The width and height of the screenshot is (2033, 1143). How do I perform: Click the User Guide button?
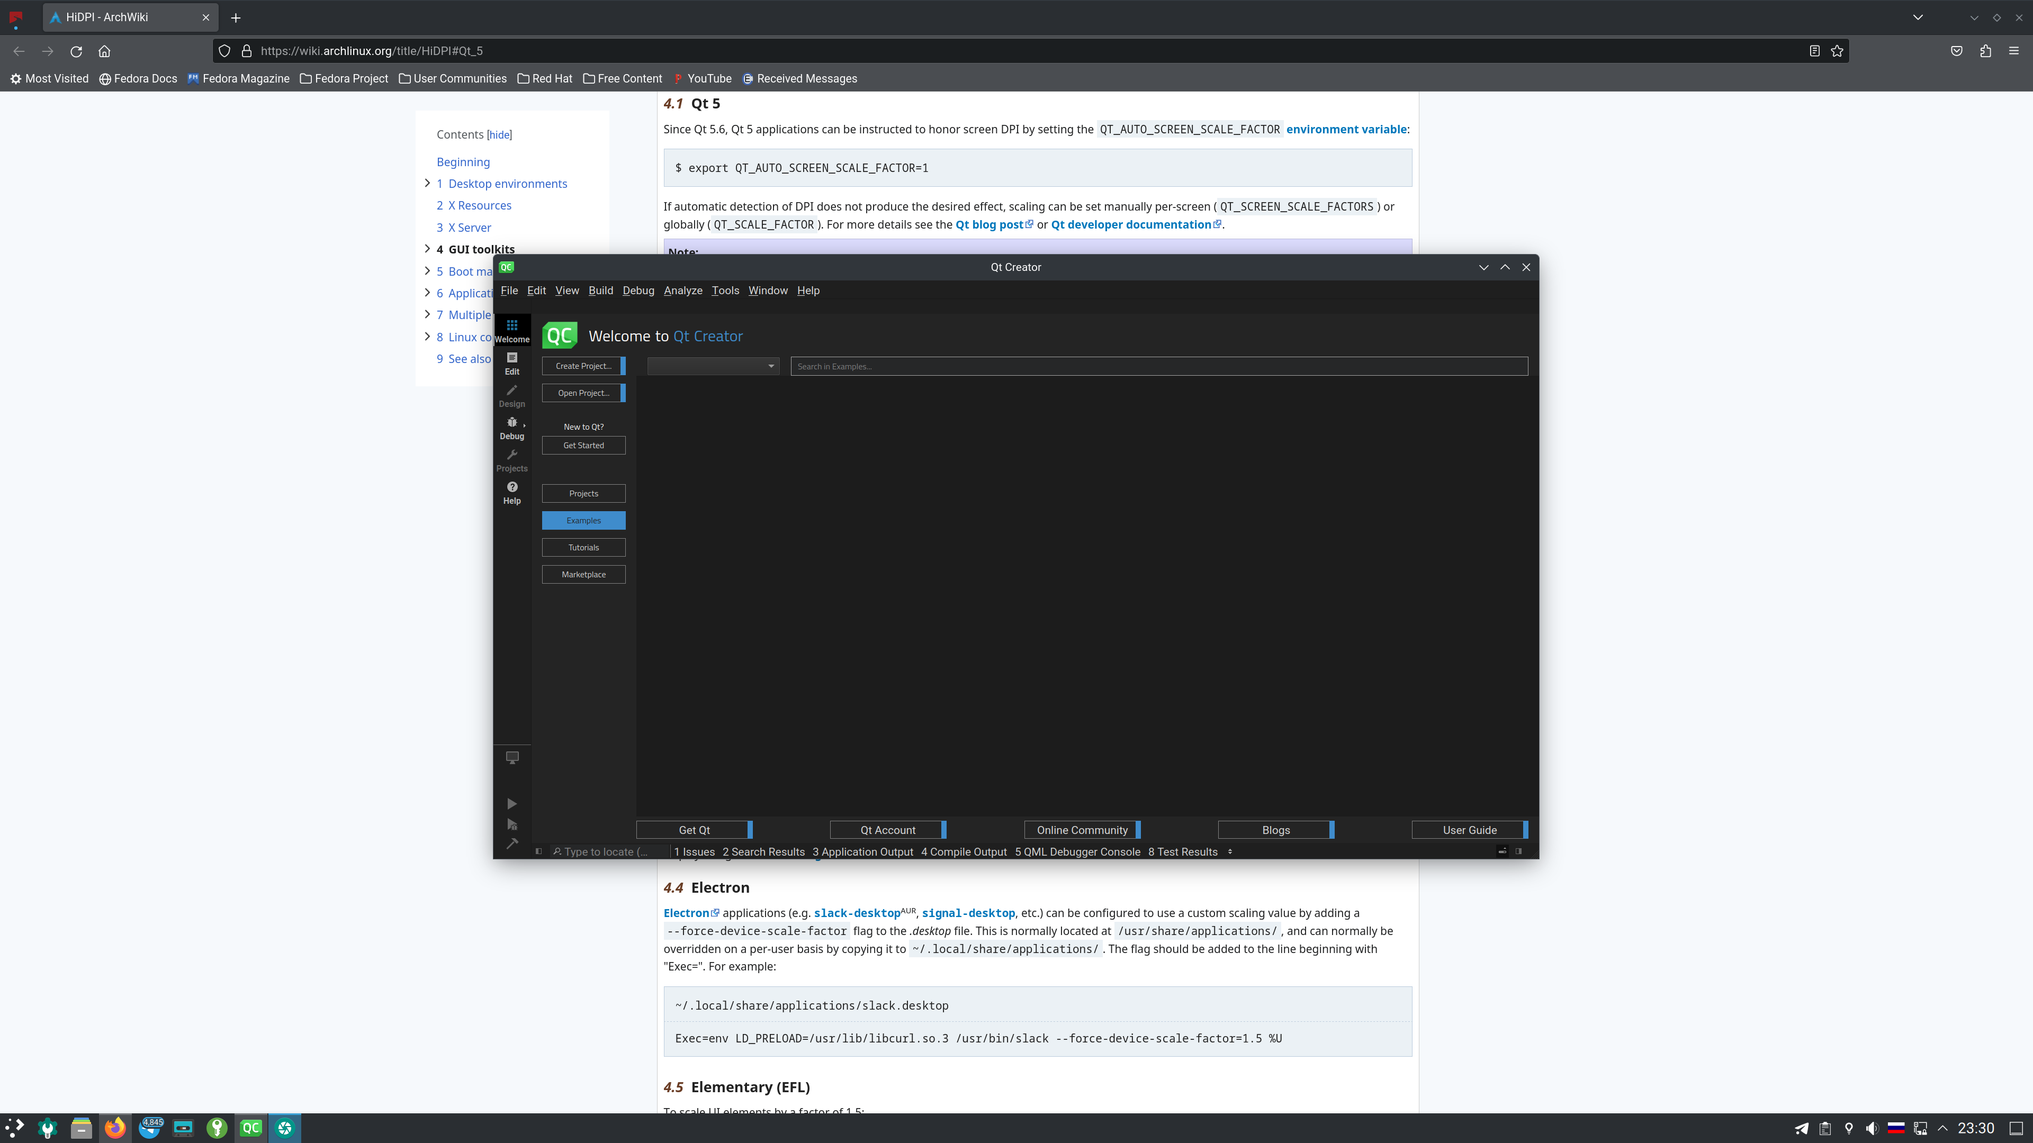pos(1470,830)
